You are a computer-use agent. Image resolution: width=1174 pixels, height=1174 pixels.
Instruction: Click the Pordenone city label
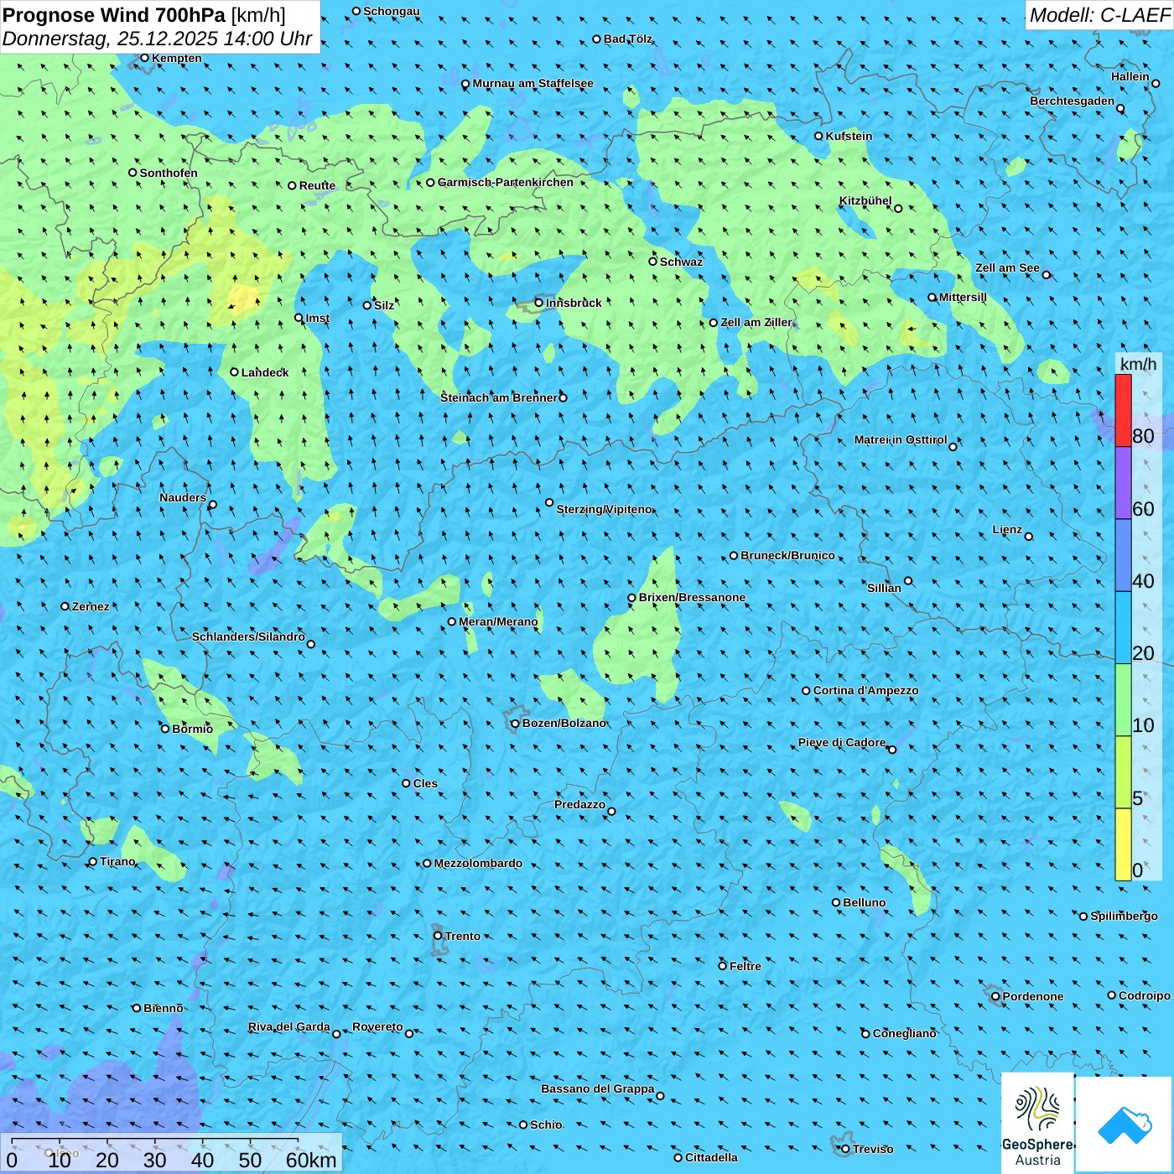point(1033,996)
